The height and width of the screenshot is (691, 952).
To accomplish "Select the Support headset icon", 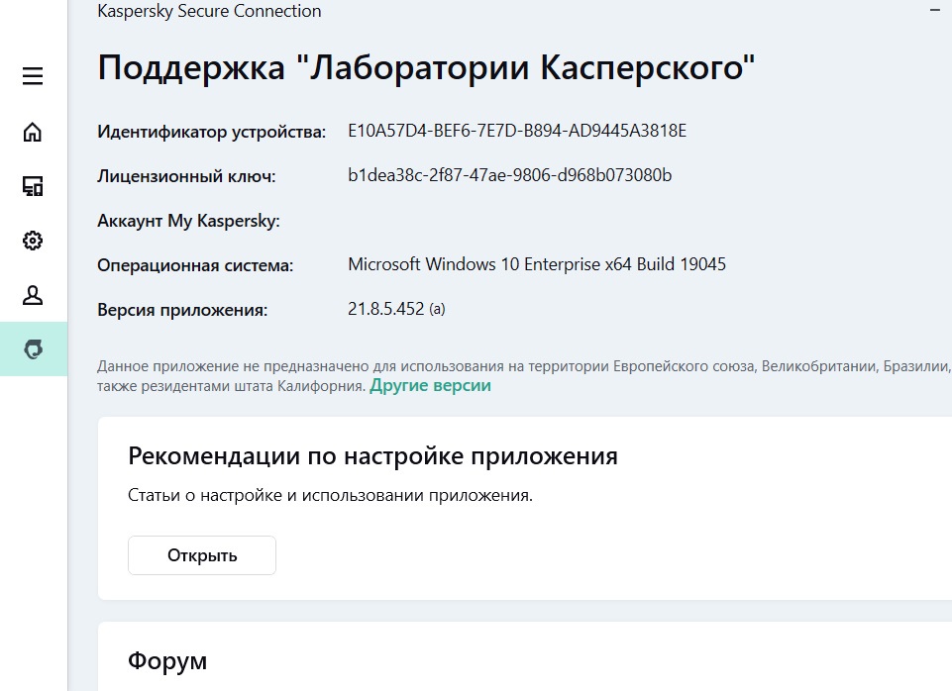I will [33, 349].
